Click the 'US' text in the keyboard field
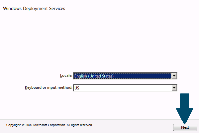Screen dimensions: 199x133 tap(77, 88)
